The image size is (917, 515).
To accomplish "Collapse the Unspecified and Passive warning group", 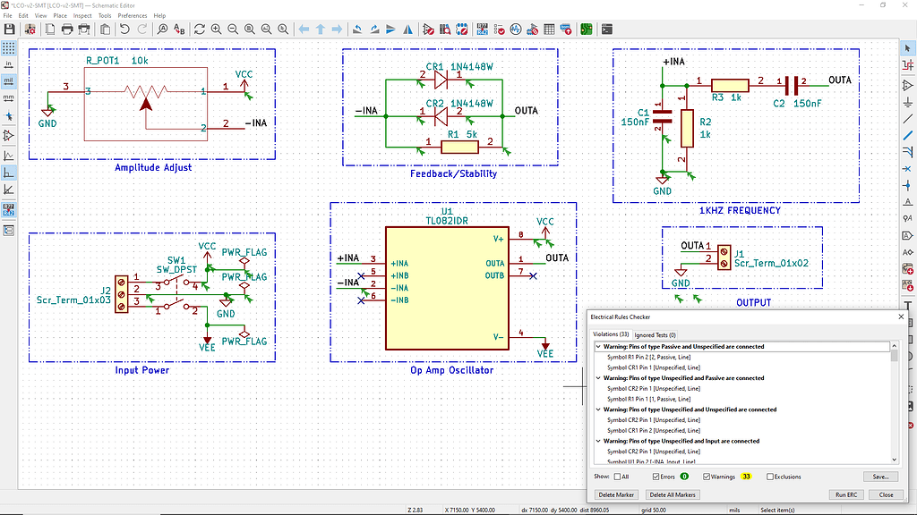I will click(x=598, y=378).
